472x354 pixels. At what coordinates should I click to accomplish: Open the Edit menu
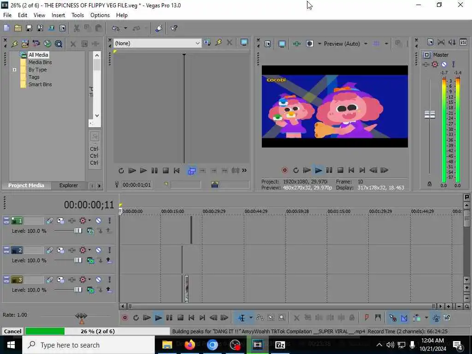point(23,15)
